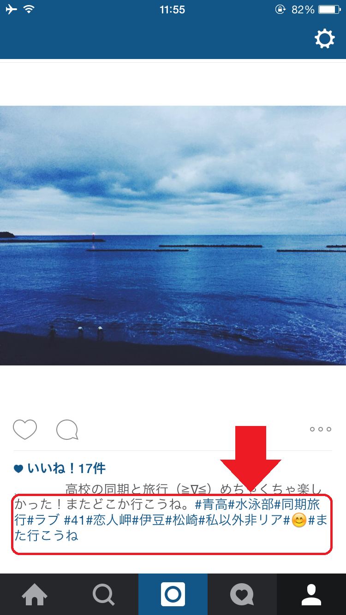Select the hashtag #伊豆
Viewport: 346px width, 615px height.
(149, 520)
